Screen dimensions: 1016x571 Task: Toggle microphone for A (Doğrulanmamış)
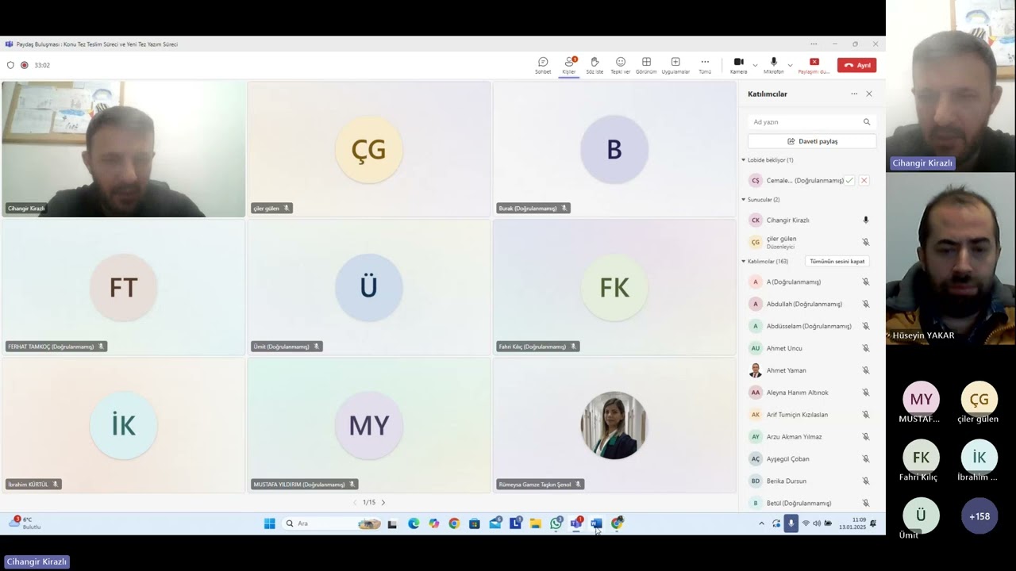[x=866, y=282]
